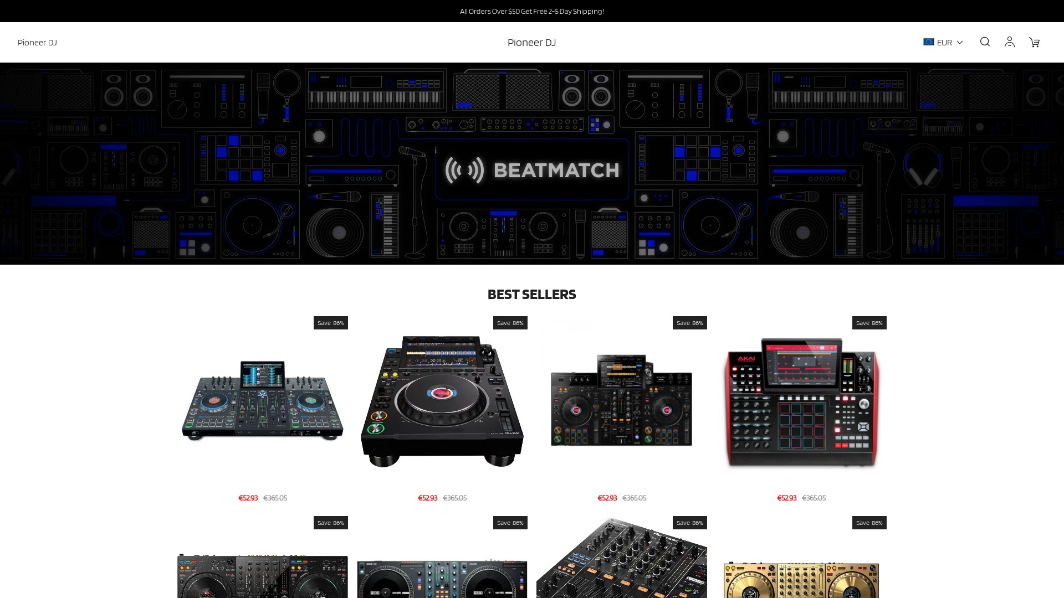Click Save 86% badge on Rane controller

(510, 523)
